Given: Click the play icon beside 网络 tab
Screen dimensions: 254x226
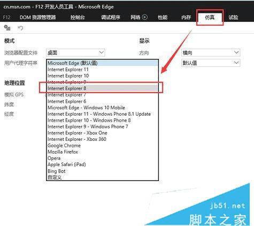Looking at the screenshot, I should [x=144, y=17].
